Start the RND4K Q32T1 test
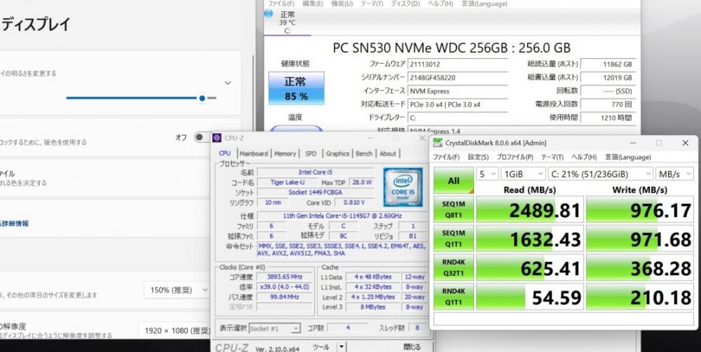 coord(454,268)
